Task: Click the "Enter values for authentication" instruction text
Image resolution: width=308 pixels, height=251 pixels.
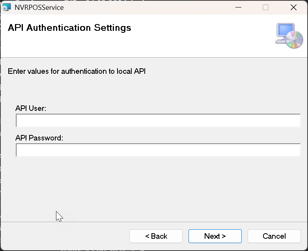Action: pos(77,71)
